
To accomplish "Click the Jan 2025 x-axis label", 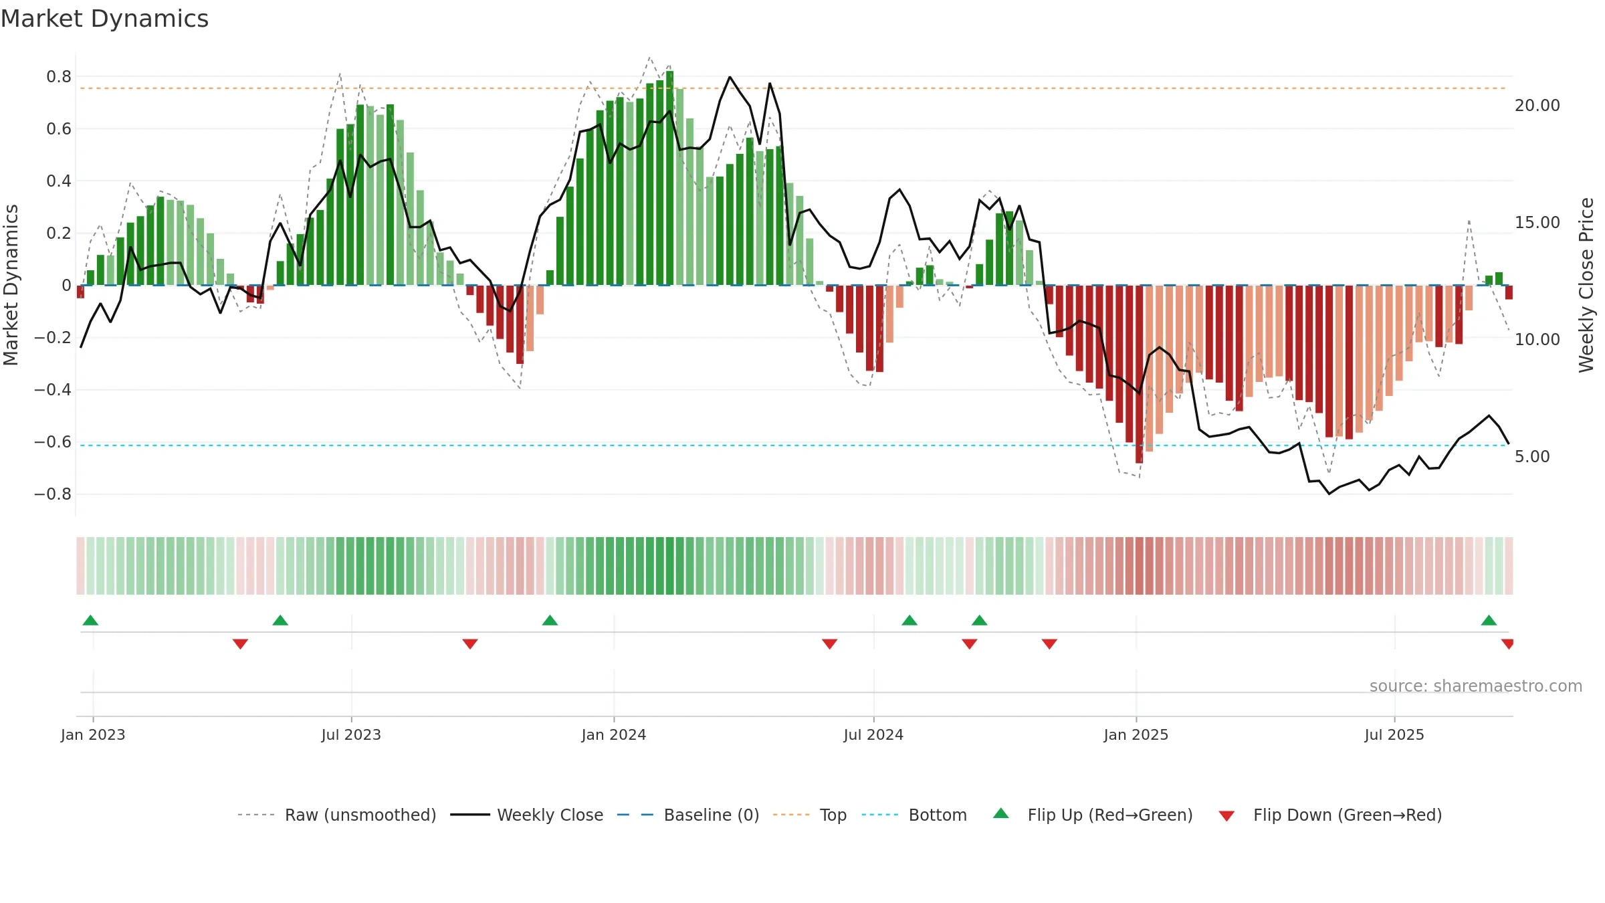I will (1136, 734).
